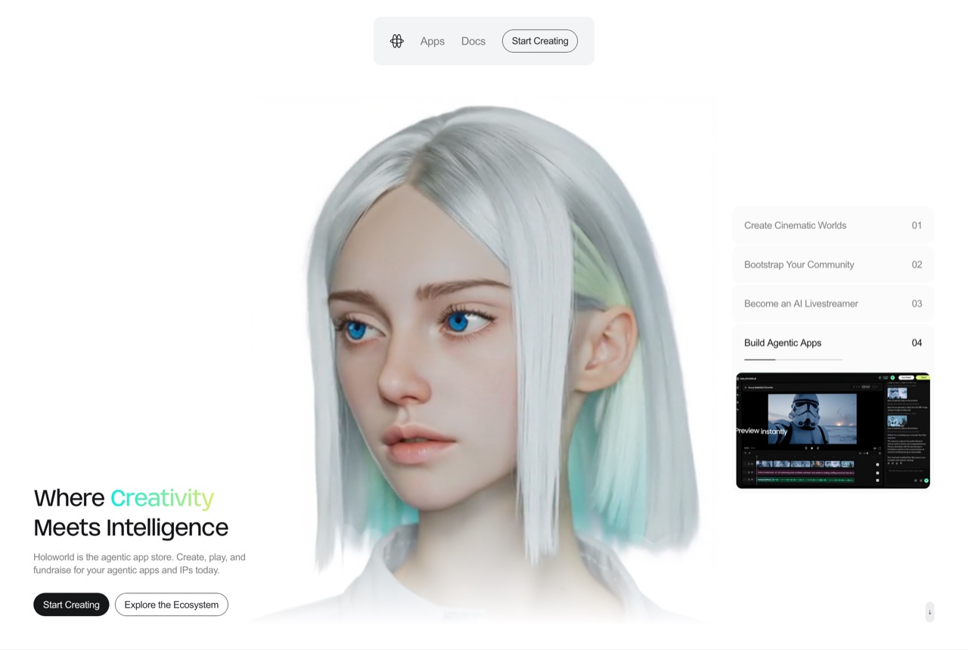Click the green avatar circle in the preview header
Viewport: 968px width, 650px height.
[x=892, y=377]
